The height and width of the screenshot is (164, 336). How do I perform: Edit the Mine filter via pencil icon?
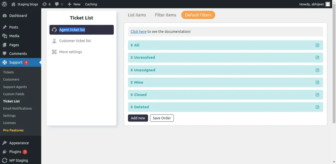click(317, 82)
